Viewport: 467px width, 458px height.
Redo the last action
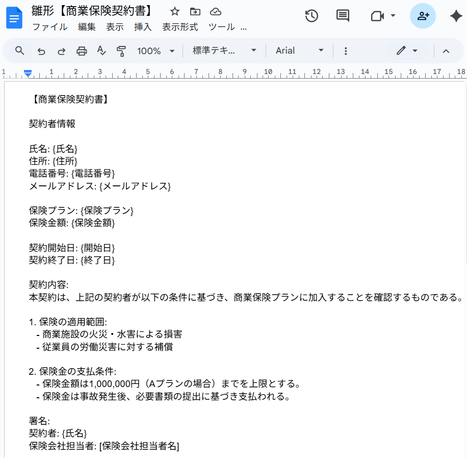(x=61, y=51)
